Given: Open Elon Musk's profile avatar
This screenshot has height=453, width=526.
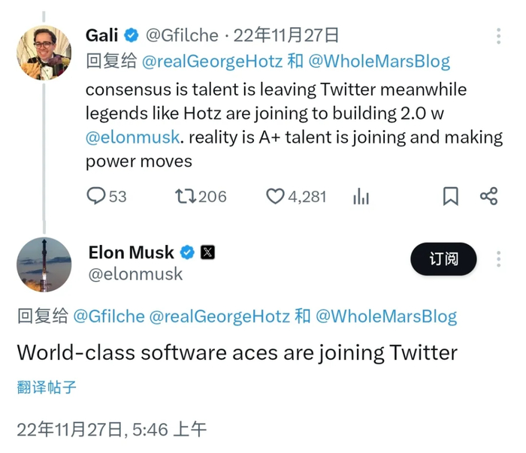Looking at the screenshot, I should tap(44, 264).
